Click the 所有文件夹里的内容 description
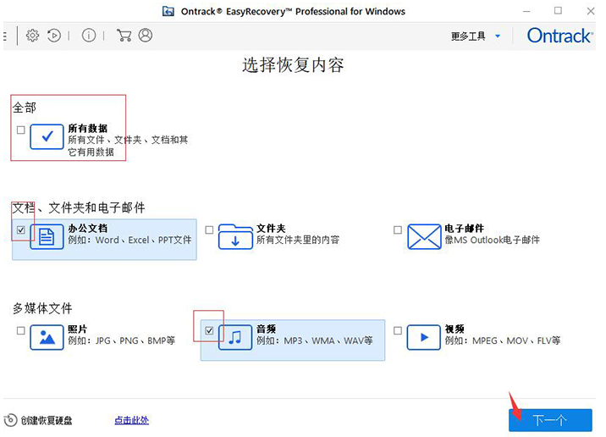Image resolution: width=606 pixels, height=437 pixels. point(298,240)
